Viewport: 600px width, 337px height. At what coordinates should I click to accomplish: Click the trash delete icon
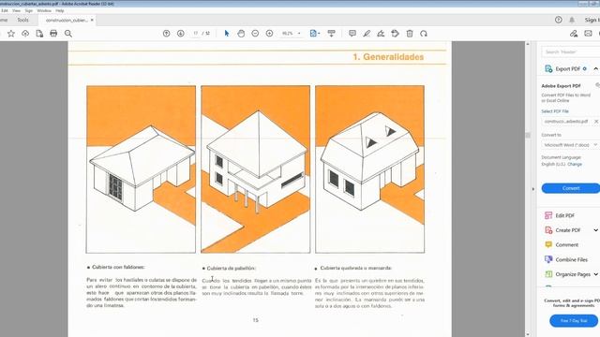tap(410, 34)
